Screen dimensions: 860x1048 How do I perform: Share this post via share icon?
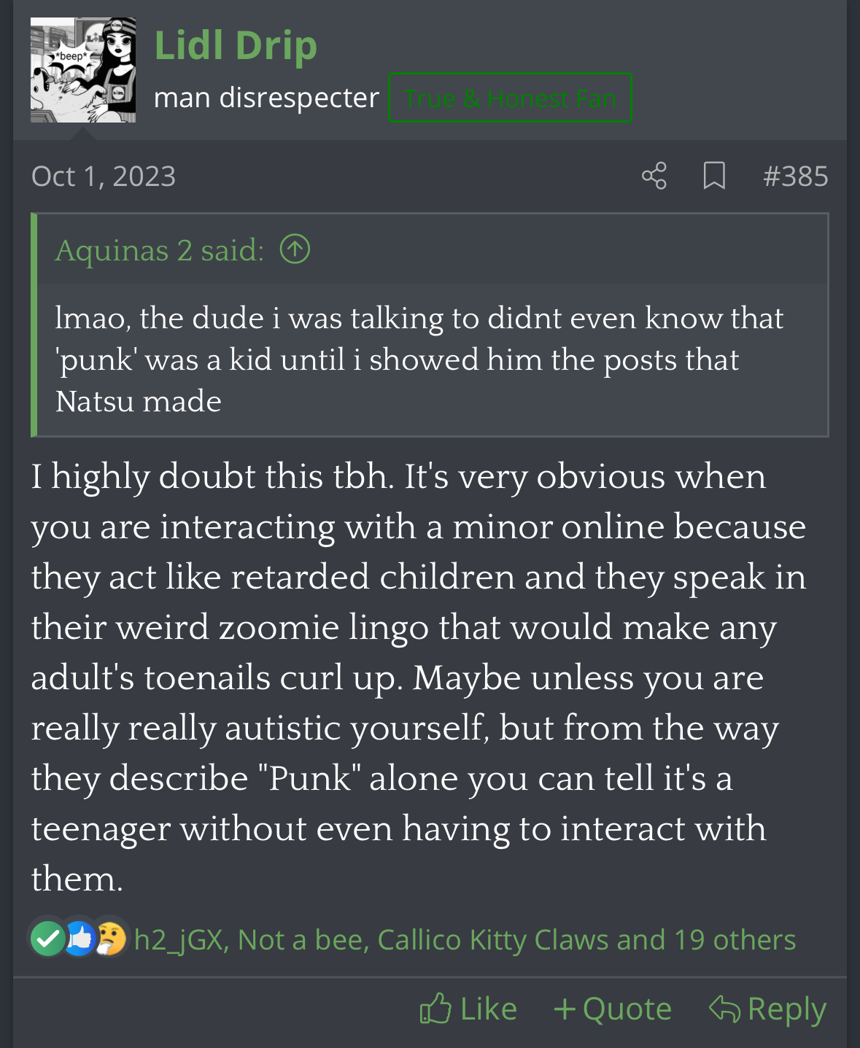[x=654, y=176]
